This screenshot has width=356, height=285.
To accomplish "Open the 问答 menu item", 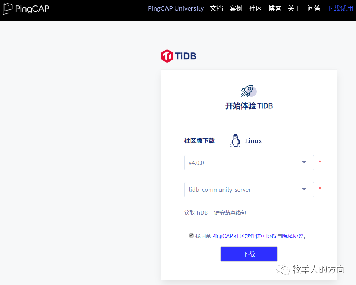I will tap(314, 8).
